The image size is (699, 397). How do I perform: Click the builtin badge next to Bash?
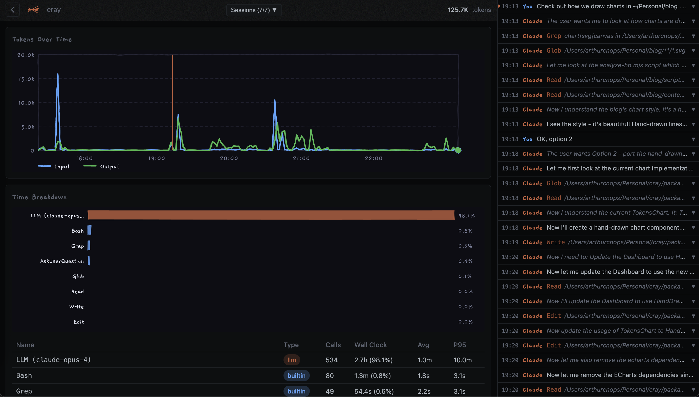pos(296,376)
